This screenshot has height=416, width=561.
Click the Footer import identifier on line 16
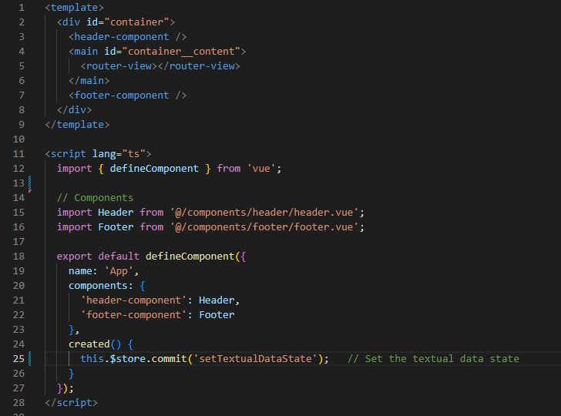coord(116,227)
